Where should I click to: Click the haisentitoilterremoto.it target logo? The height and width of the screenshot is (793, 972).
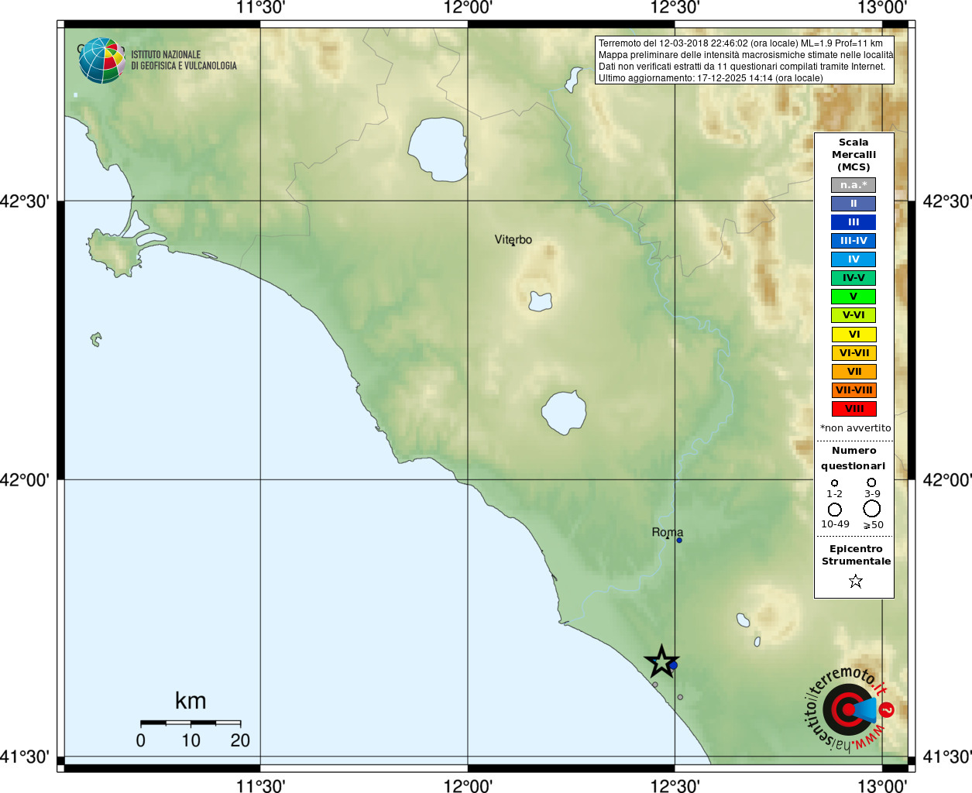click(x=850, y=709)
